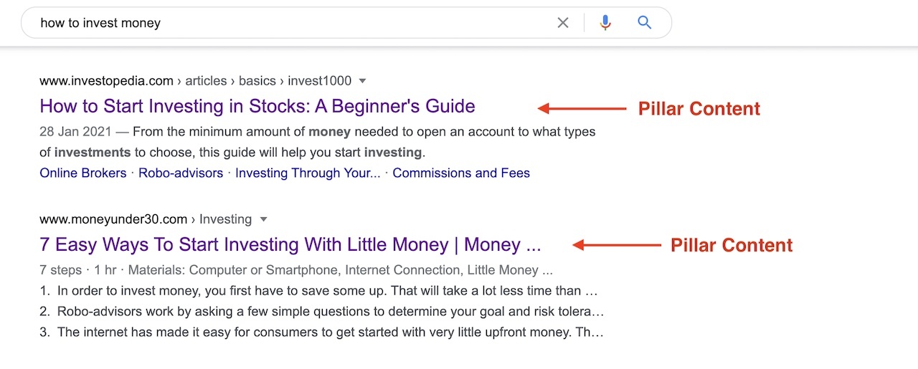Click the red arrow pointing at the moneyunder30 title
Viewport: 918px width, 369px height.
tap(616, 245)
